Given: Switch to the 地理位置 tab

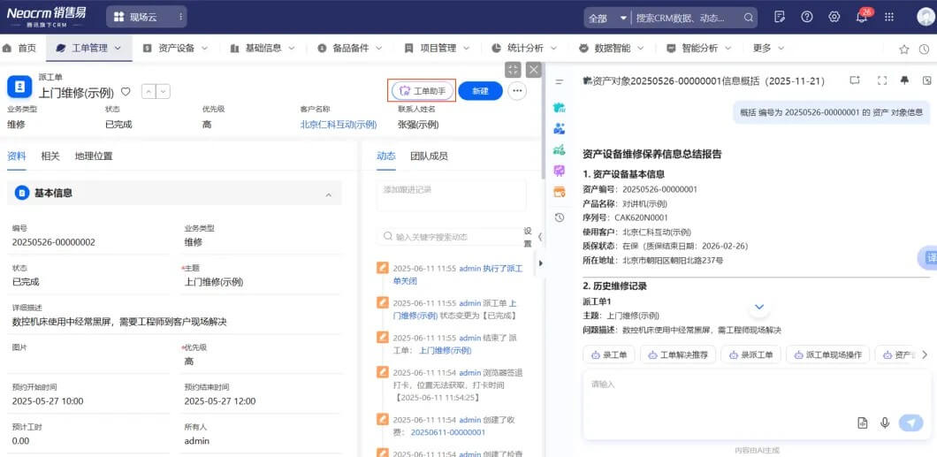Looking at the screenshot, I should point(94,156).
